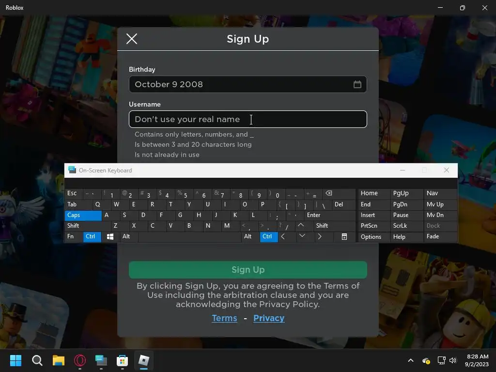Show hidden system tray icons
The width and height of the screenshot is (496, 372).
(411, 360)
